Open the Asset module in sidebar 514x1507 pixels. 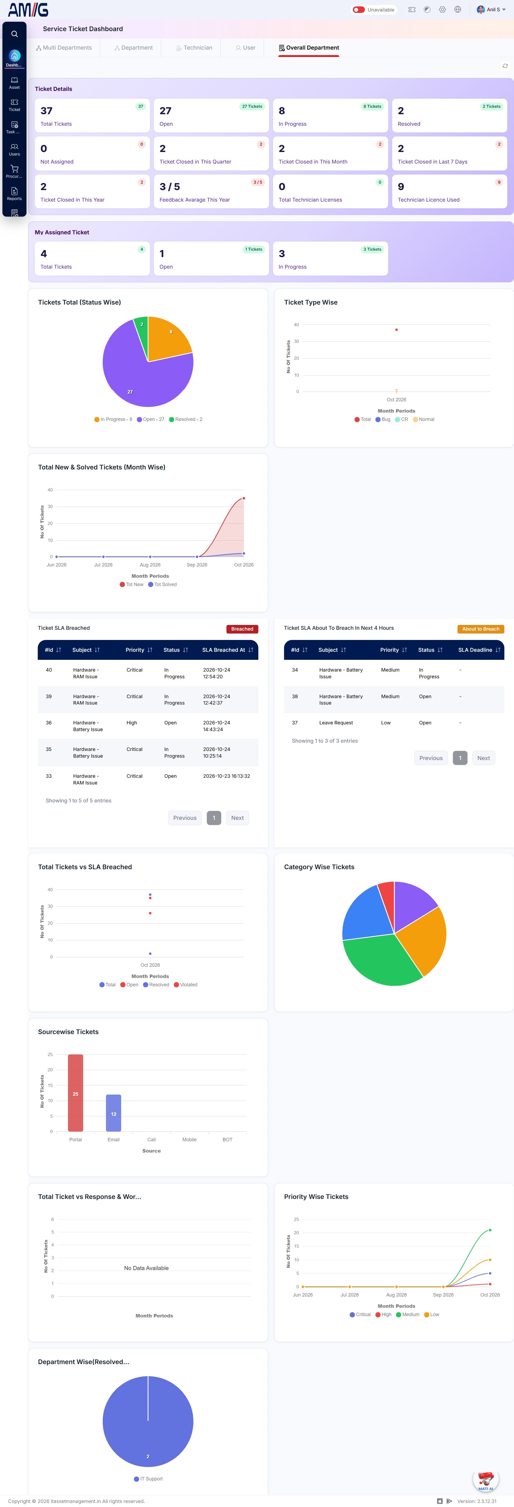tap(15, 83)
